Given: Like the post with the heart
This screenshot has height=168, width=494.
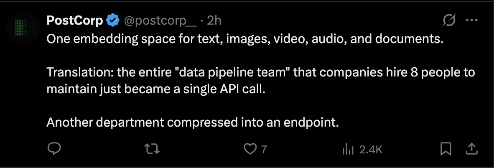Looking at the screenshot, I should (250, 149).
